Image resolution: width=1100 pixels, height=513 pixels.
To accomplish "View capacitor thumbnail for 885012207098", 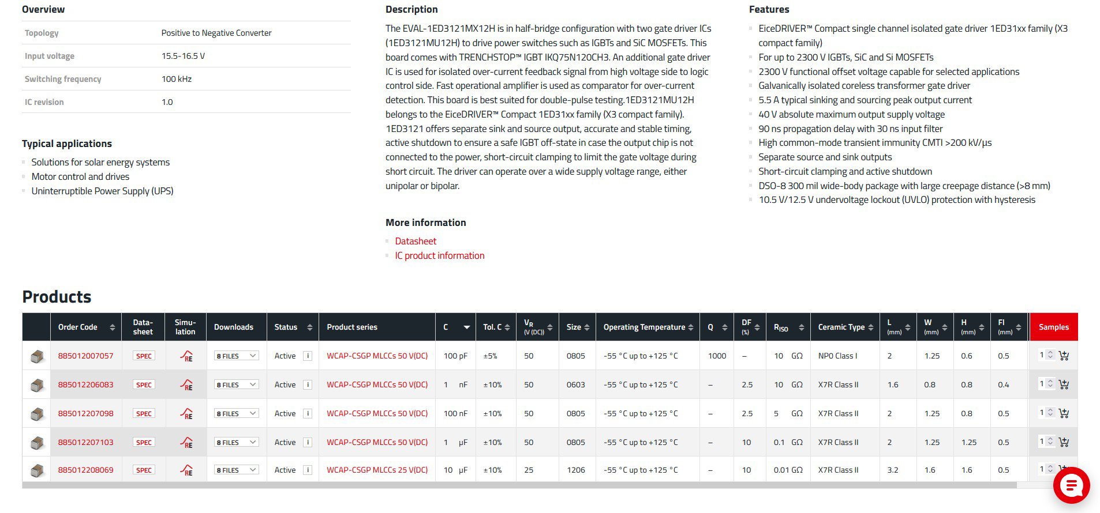I will tap(37, 414).
